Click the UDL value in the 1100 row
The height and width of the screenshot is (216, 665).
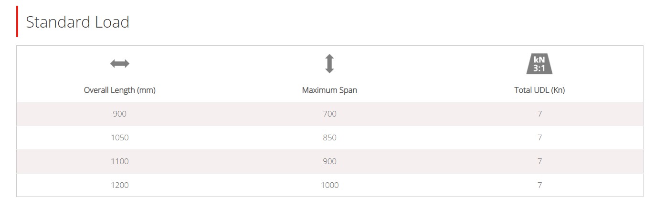click(539, 161)
